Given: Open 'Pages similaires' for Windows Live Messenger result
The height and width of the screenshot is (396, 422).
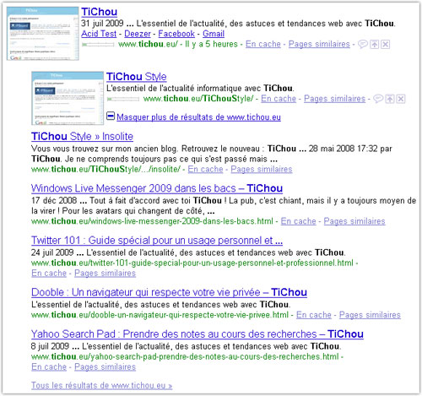Looking at the screenshot, I should [354, 221].
